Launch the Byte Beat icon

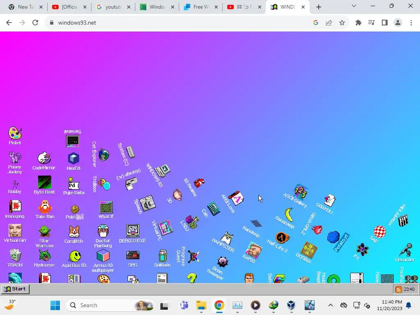click(44, 182)
